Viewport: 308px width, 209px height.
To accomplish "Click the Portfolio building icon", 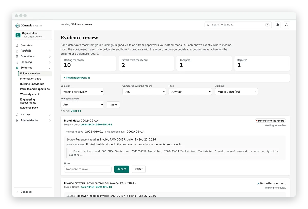I will 17,51.
